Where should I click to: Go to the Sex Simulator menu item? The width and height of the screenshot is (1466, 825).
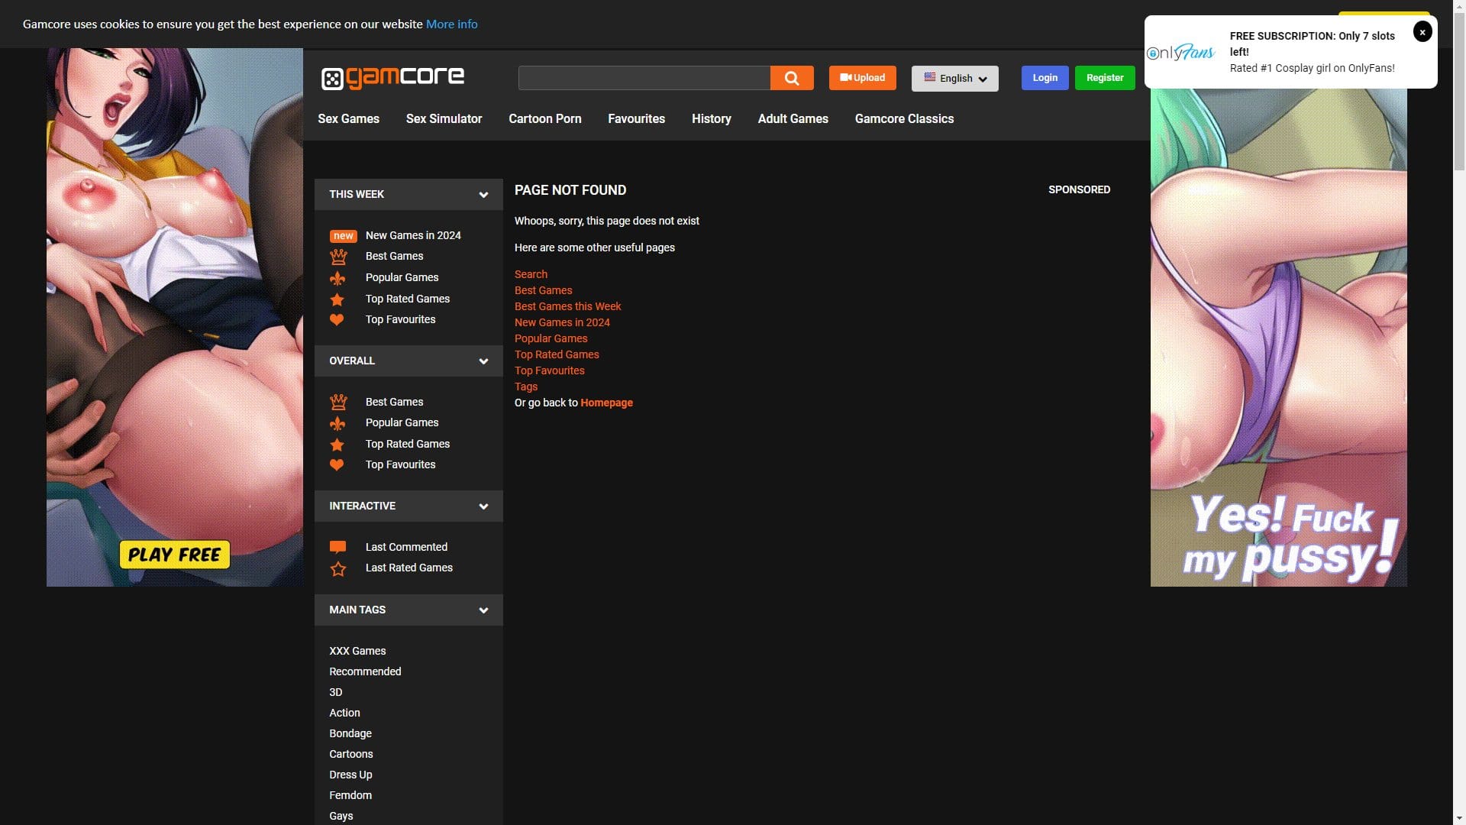point(444,119)
